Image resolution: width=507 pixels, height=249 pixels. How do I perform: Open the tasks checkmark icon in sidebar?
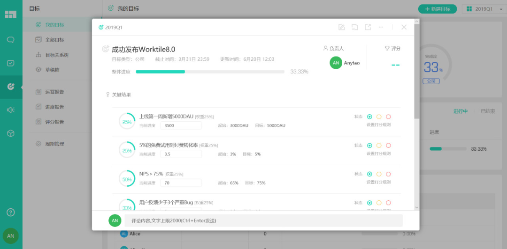[x=11, y=63]
